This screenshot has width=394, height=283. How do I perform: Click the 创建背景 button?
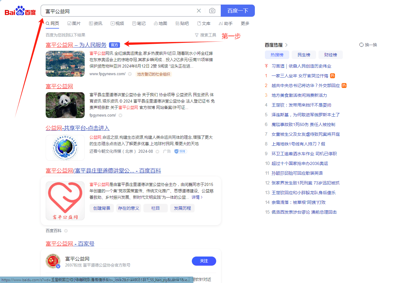pos(102,208)
